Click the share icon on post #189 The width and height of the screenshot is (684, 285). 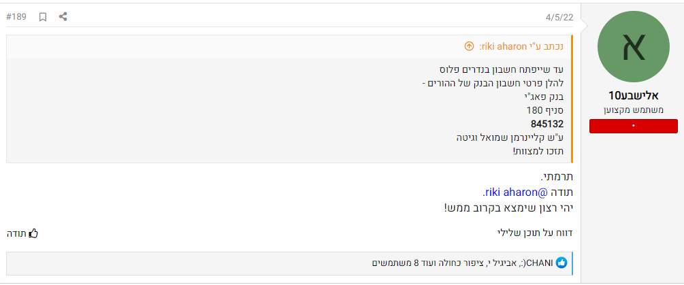click(63, 16)
